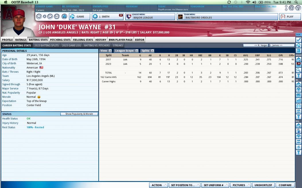Click transactions arrows icon under BAL section
The height and width of the screenshot is (188, 302).
point(298,142)
